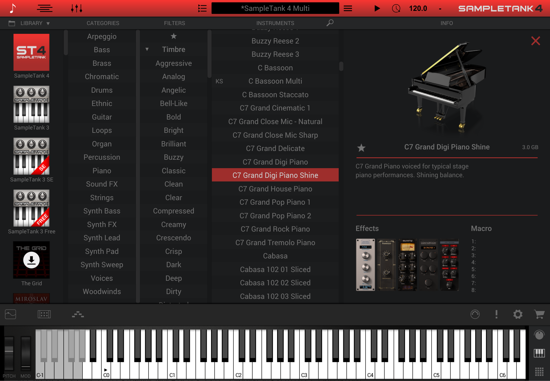Select Buzzy Reese 2 instrument
550x381 pixels.
tap(275, 41)
